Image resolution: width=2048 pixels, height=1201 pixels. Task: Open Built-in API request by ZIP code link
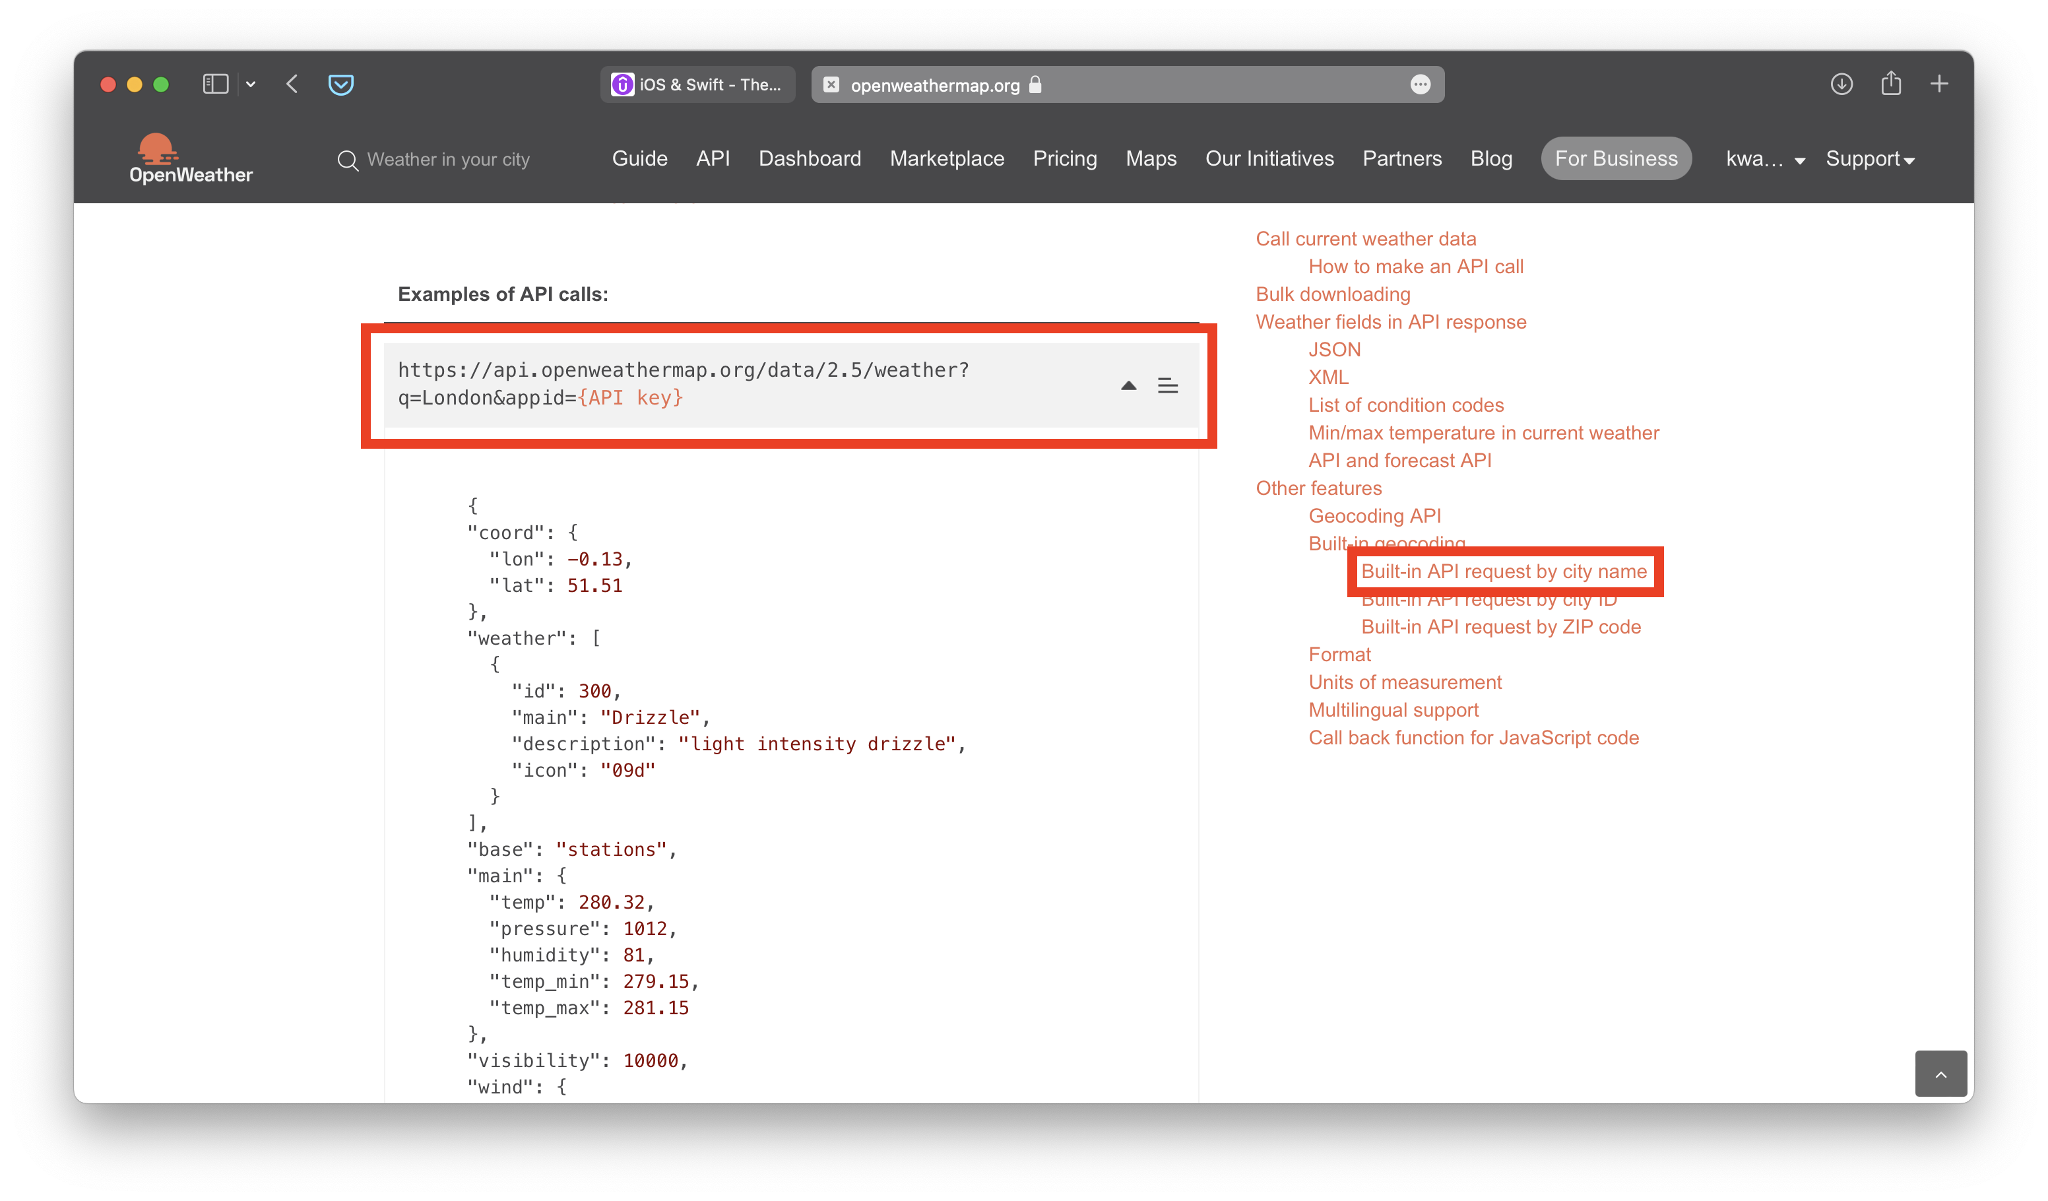coord(1500,628)
